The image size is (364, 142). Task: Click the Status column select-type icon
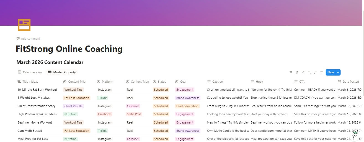[154, 82]
